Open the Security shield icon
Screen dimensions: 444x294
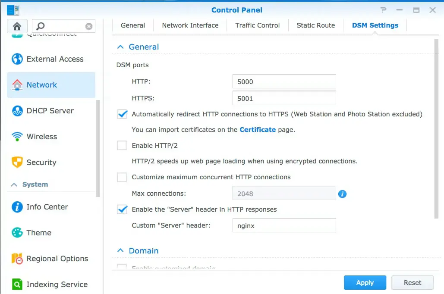click(17, 163)
